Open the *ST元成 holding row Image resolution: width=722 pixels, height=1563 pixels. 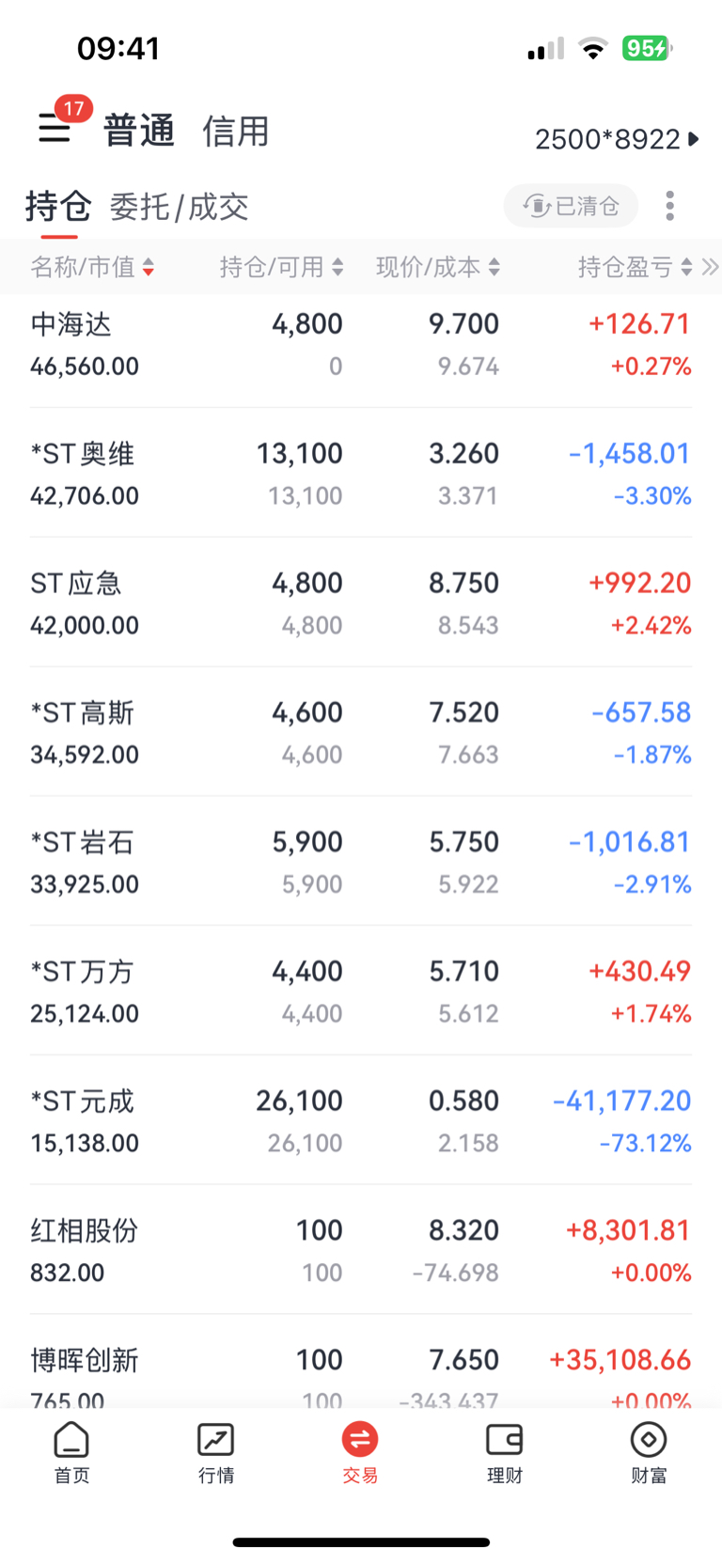361,1121
